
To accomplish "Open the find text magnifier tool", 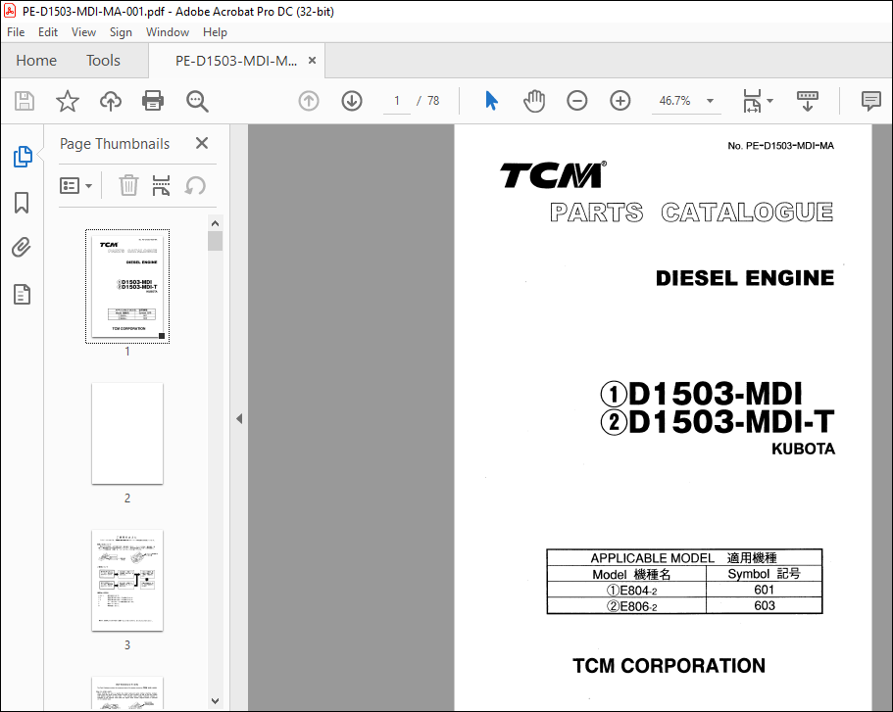I will click(x=197, y=101).
